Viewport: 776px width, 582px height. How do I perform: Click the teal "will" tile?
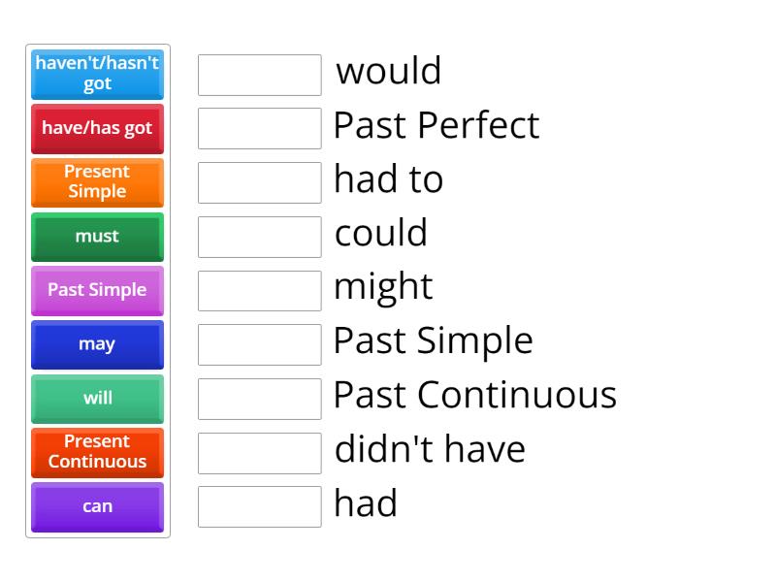tap(97, 399)
